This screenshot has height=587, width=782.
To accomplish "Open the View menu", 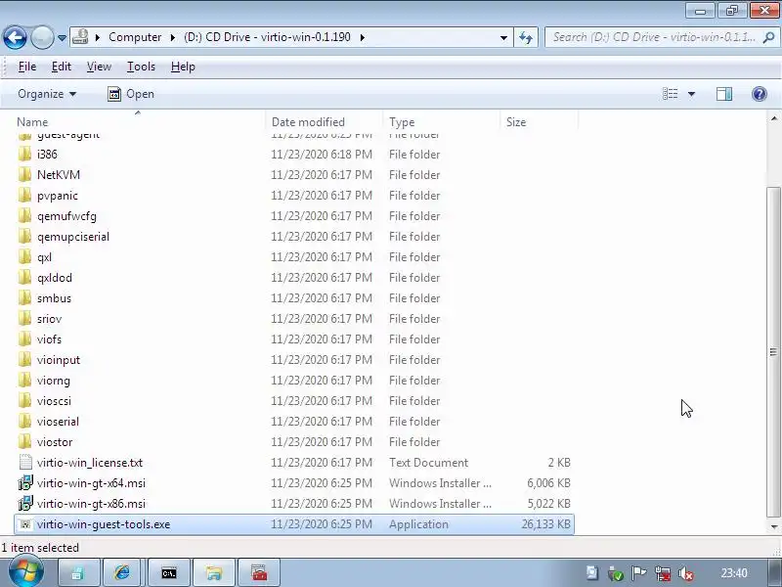I will 99,67.
